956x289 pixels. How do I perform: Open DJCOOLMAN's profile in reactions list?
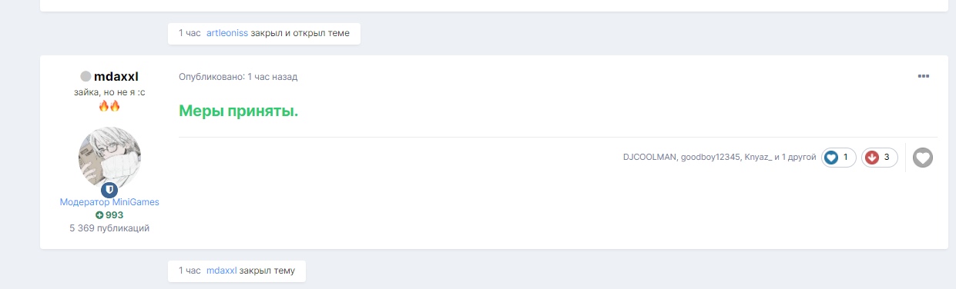click(x=649, y=158)
